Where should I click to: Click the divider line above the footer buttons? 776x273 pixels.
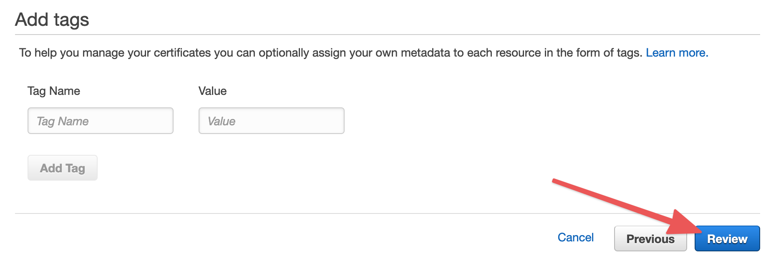pos(388,213)
